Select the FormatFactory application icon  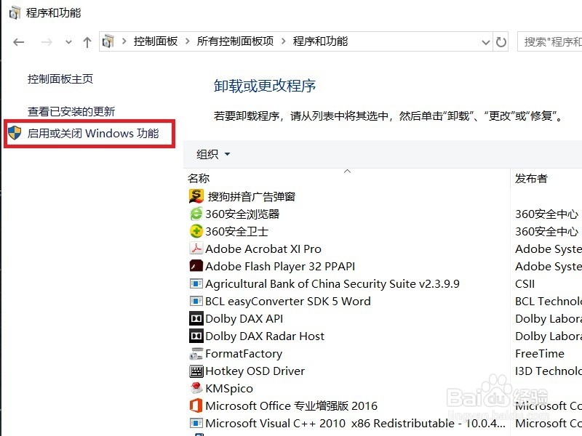tap(196, 354)
